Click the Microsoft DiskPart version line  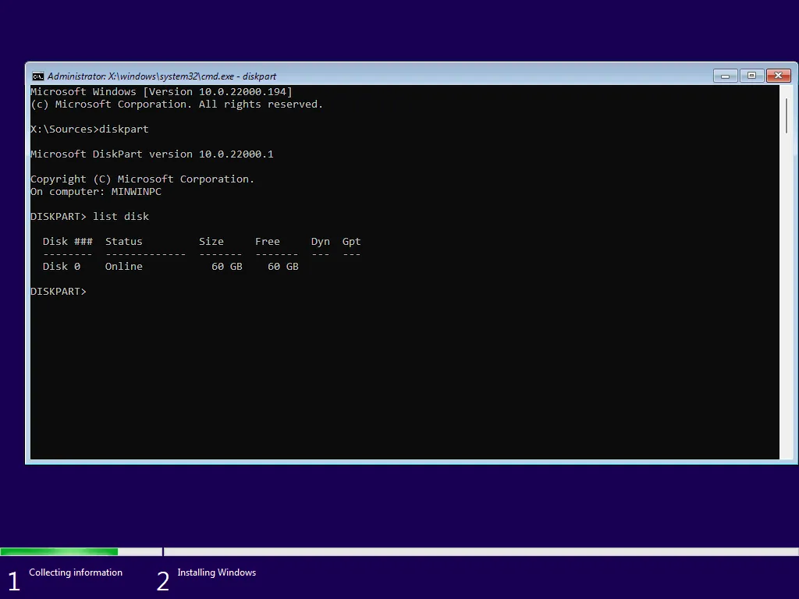(151, 154)
